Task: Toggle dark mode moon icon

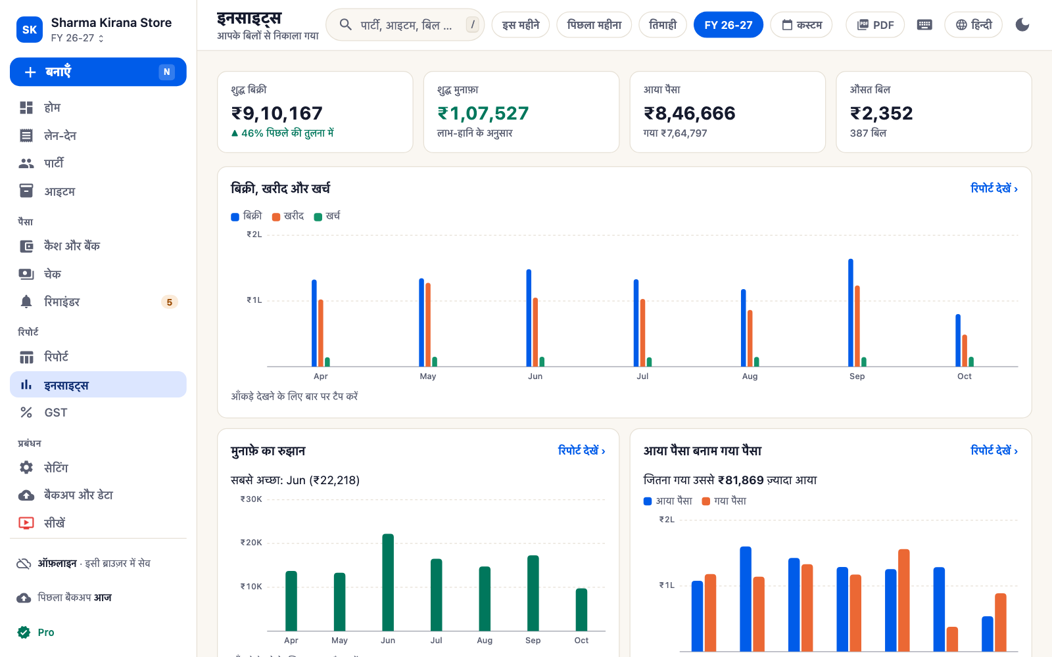Action: click(x=1022, y=25)
